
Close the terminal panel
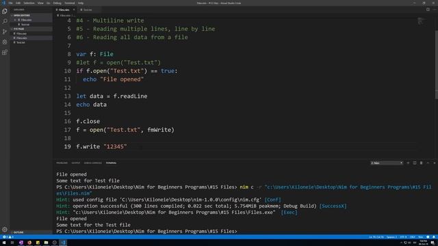click(x=435, y=163)
